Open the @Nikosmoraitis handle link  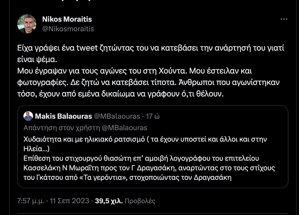[x=68, y=29]
